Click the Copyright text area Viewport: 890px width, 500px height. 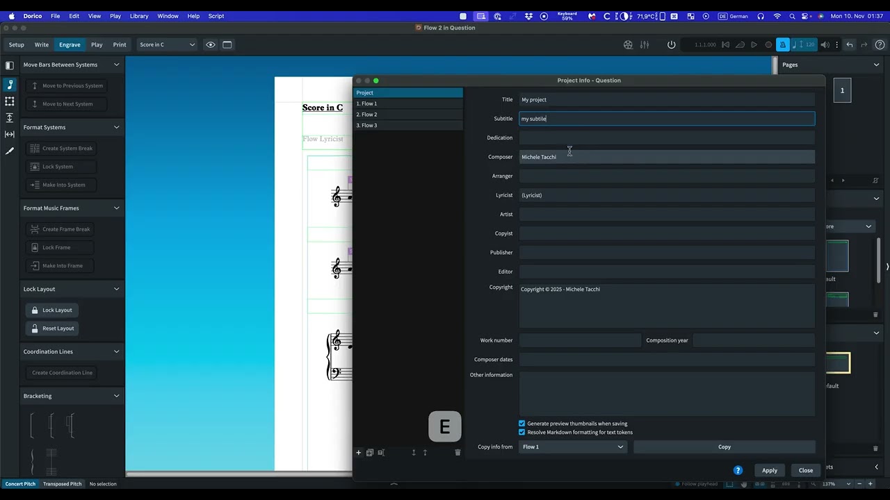pyautogui.click(x=667, y=306)
